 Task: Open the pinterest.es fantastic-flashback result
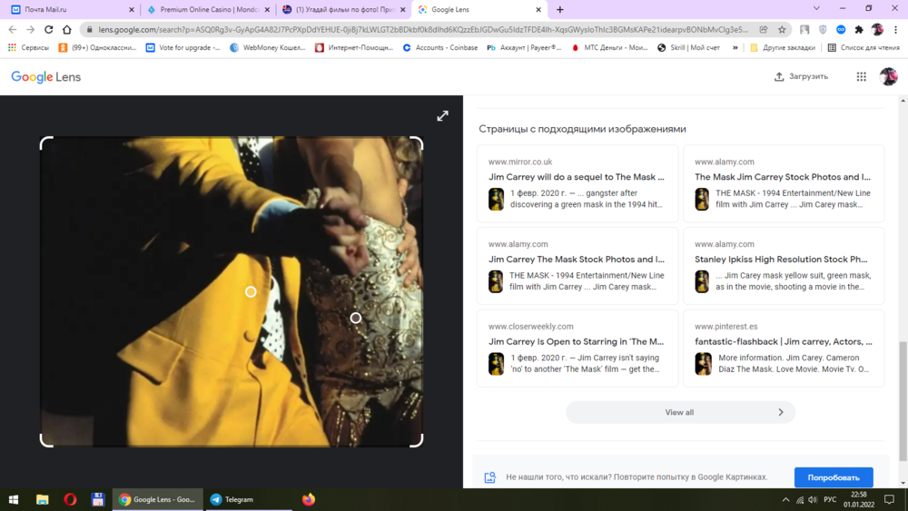[784, 348]
